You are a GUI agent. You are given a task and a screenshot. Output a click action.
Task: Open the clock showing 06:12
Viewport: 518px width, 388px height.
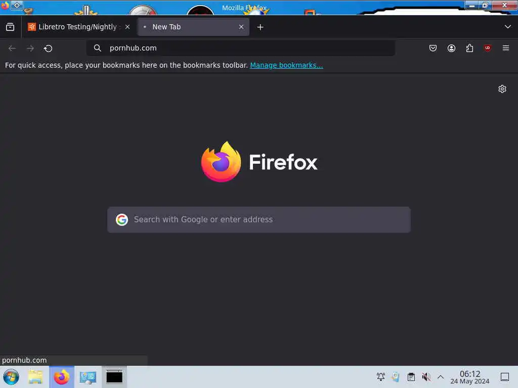(470, 377)
